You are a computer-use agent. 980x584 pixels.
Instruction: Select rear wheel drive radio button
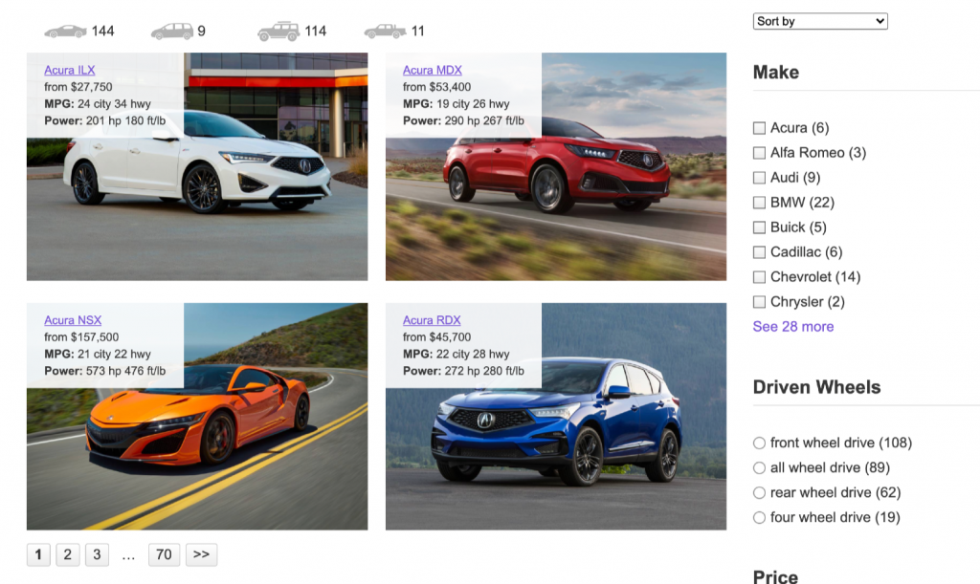tap(759, 493)
